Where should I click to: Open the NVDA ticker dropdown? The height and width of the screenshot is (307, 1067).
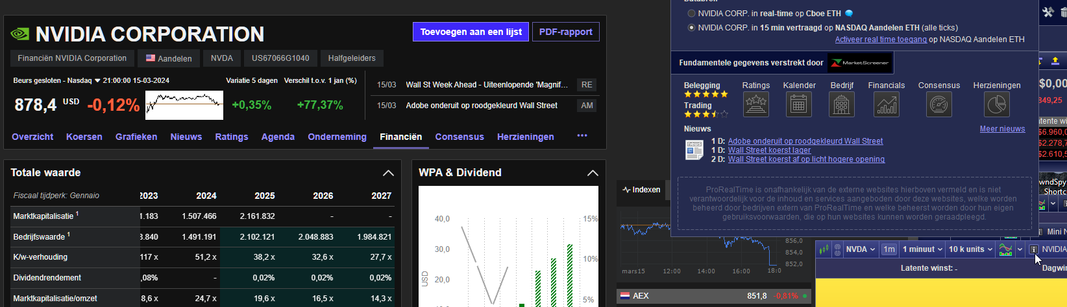click(x=861, y=249)
